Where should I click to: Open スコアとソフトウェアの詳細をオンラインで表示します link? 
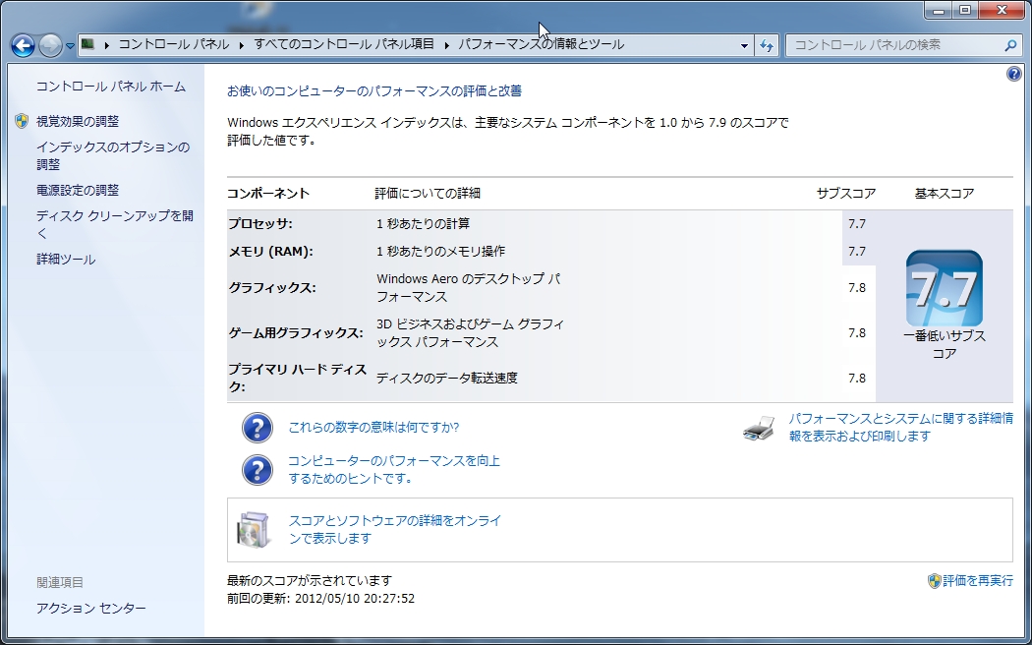pyautogui.click(x=395, y=529)
